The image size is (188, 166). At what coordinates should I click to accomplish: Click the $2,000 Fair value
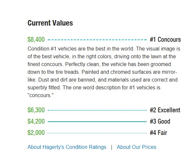(x=36, y=133)
